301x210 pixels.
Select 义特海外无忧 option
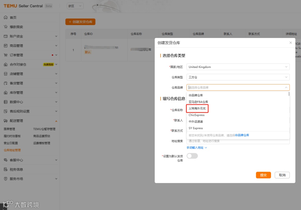(237, 108)
